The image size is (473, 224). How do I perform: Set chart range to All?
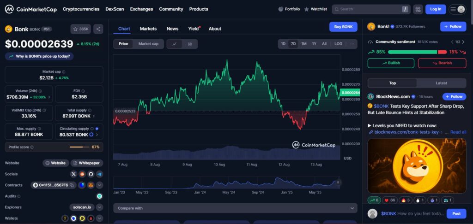pos(324,44)
